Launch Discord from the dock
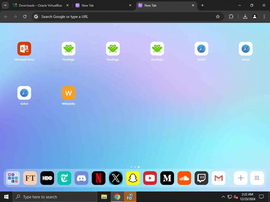The image size is (270, 202). pyautogui.click(x=81, y=178)
